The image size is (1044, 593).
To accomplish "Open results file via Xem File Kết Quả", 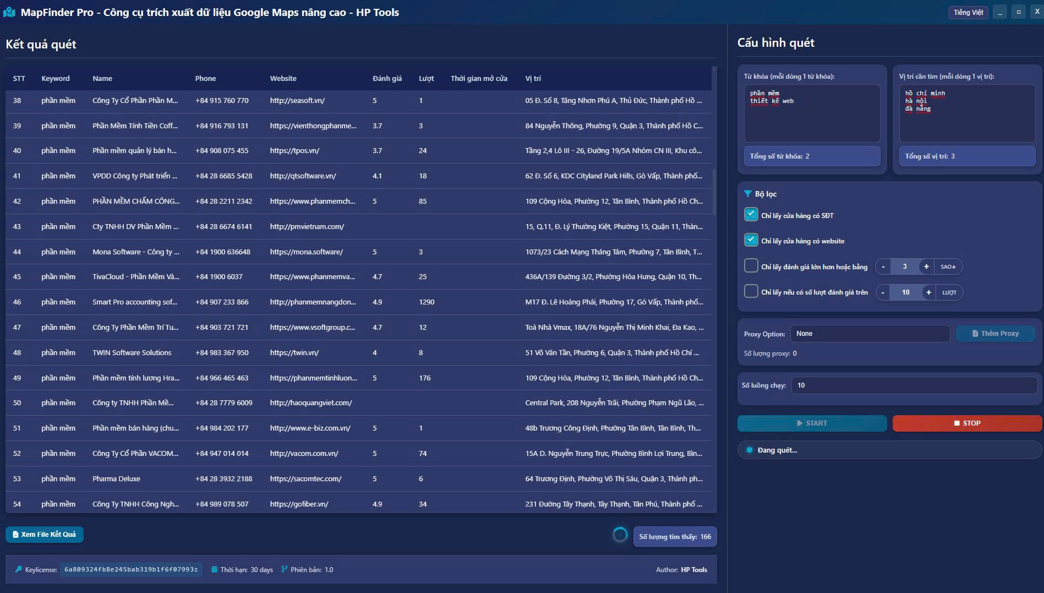I will (x=45, y=535).
